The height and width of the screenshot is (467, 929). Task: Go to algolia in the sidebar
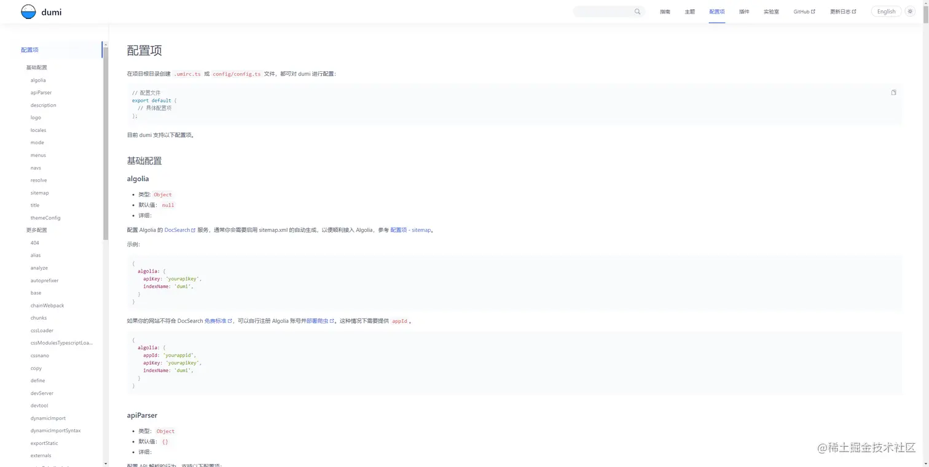pos(38,80)
